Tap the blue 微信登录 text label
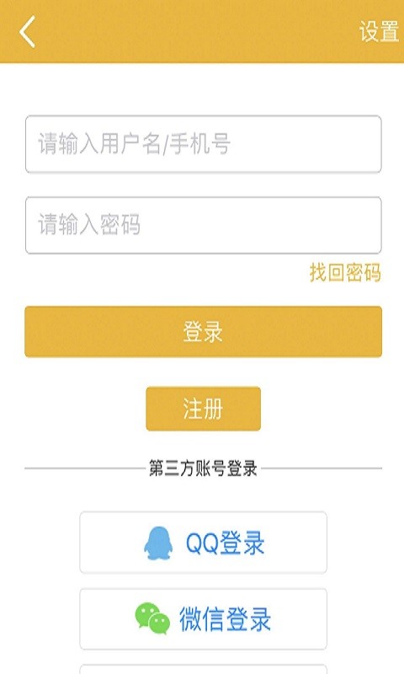 225,619
